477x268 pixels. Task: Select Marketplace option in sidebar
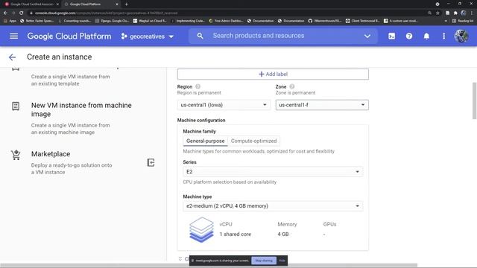[51, 154]
